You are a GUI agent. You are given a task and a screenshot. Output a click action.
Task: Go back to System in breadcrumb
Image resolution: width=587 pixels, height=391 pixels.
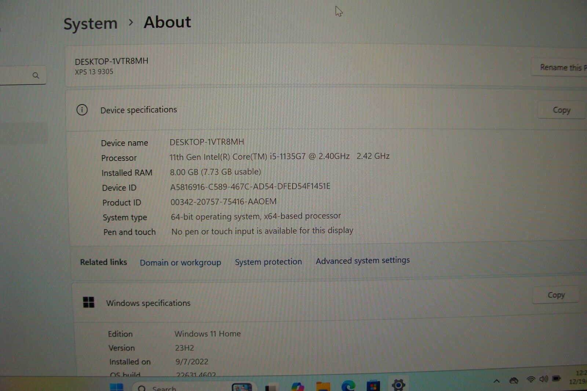click(x=90, y=24)
